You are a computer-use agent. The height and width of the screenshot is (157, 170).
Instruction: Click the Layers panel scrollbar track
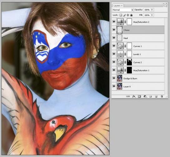[166, 56]
